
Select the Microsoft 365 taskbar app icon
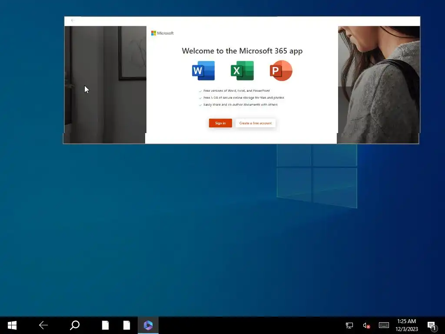(148, 325)
